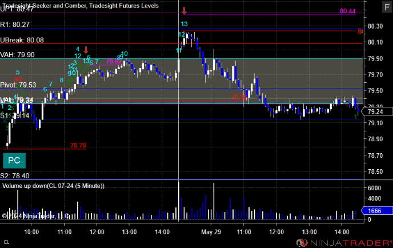Click the 4000 volume axis label
Screen dimensions: 393x248
pyautogui.click(x=374, y=198)
